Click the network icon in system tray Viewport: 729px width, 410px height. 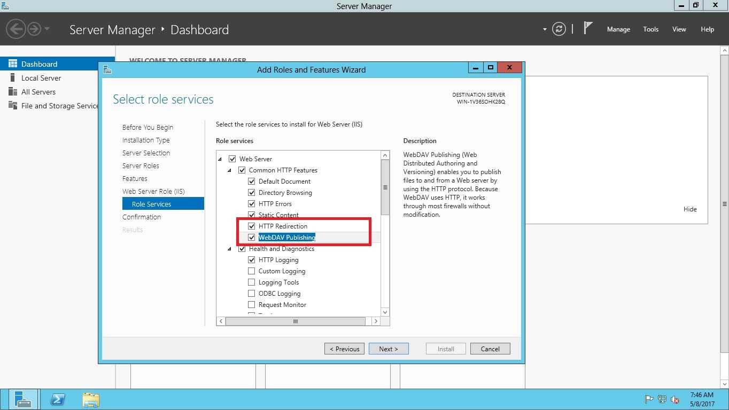coord(662,399)
